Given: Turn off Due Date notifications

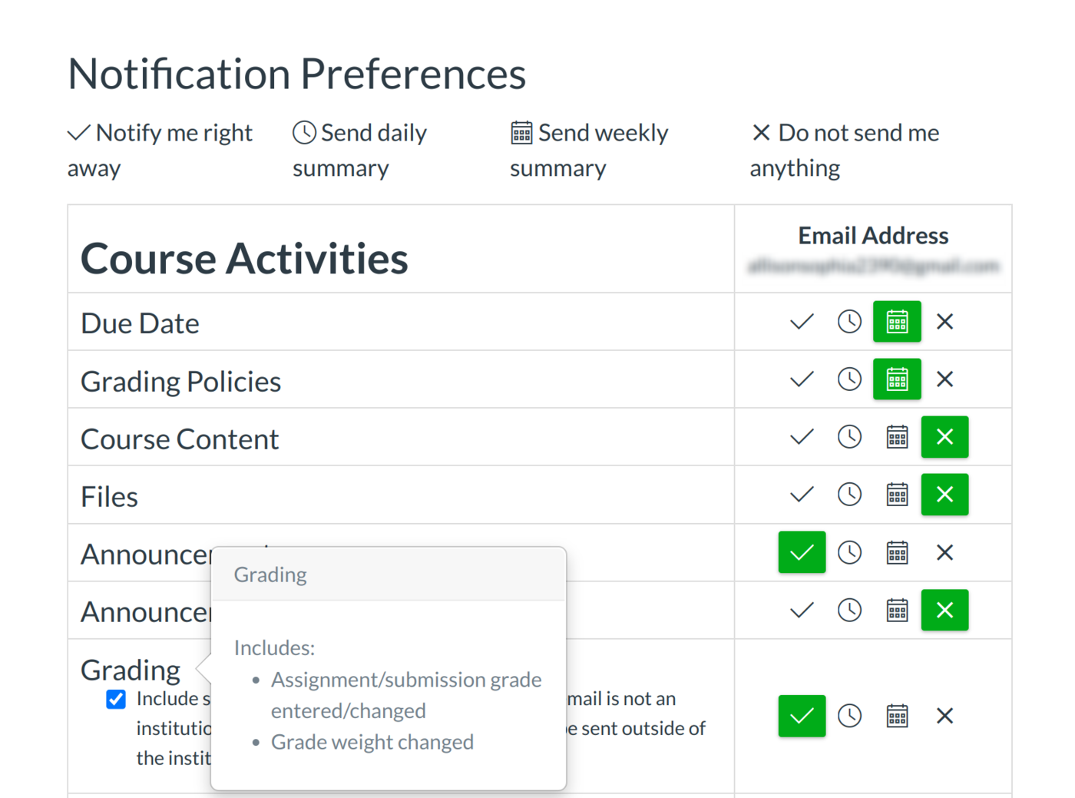Looking at the screenshot, I should (x=944, y=322).
